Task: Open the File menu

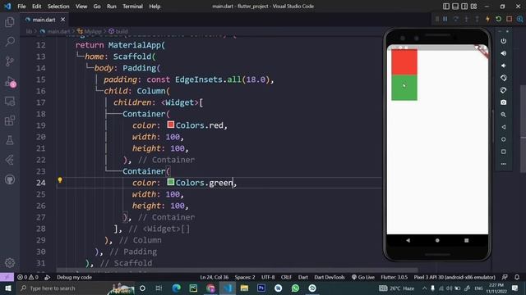Action: pos(21,7)
